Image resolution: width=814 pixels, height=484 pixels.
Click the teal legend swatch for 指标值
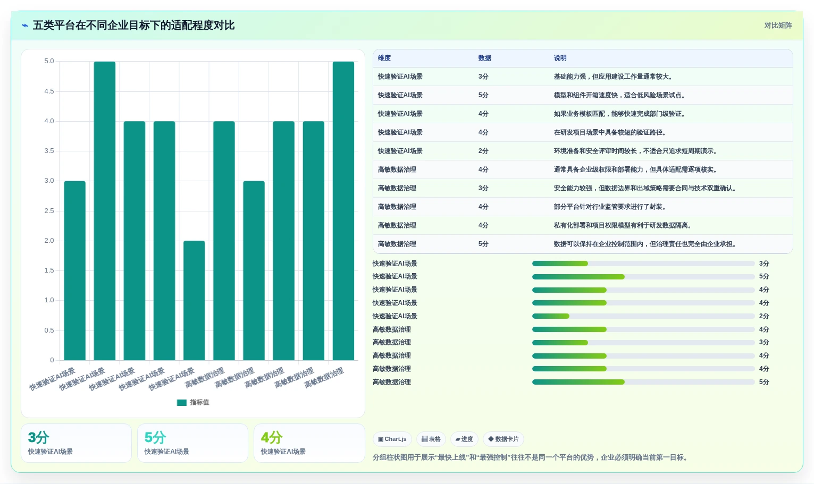[182, 403]
